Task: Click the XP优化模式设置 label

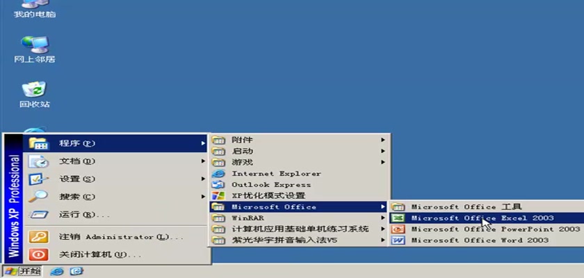Action: tap(268, 196)
